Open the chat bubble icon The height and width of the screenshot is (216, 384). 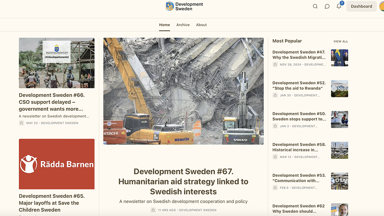[327, 7]
